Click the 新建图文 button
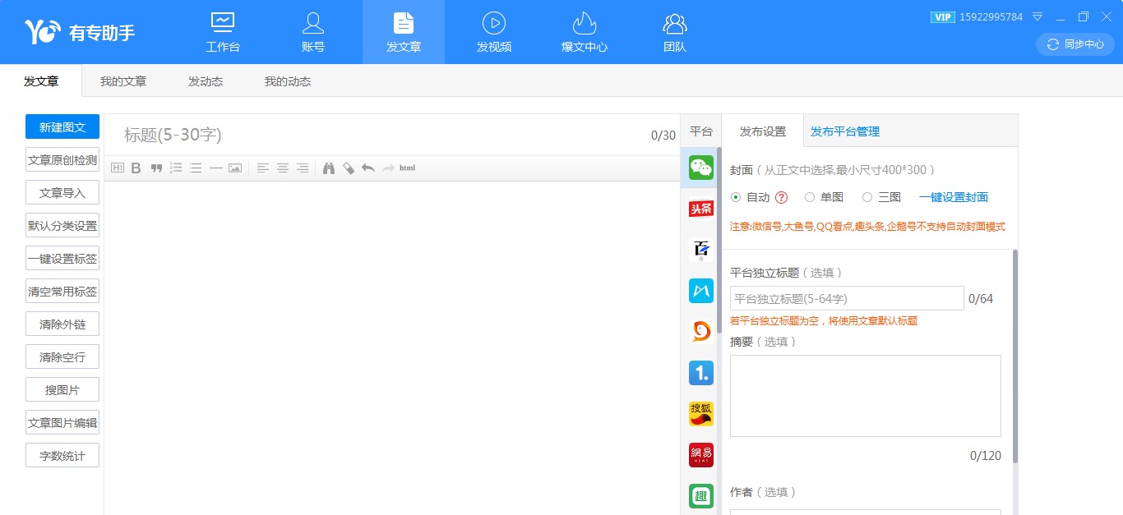 [x=62, y=127]
